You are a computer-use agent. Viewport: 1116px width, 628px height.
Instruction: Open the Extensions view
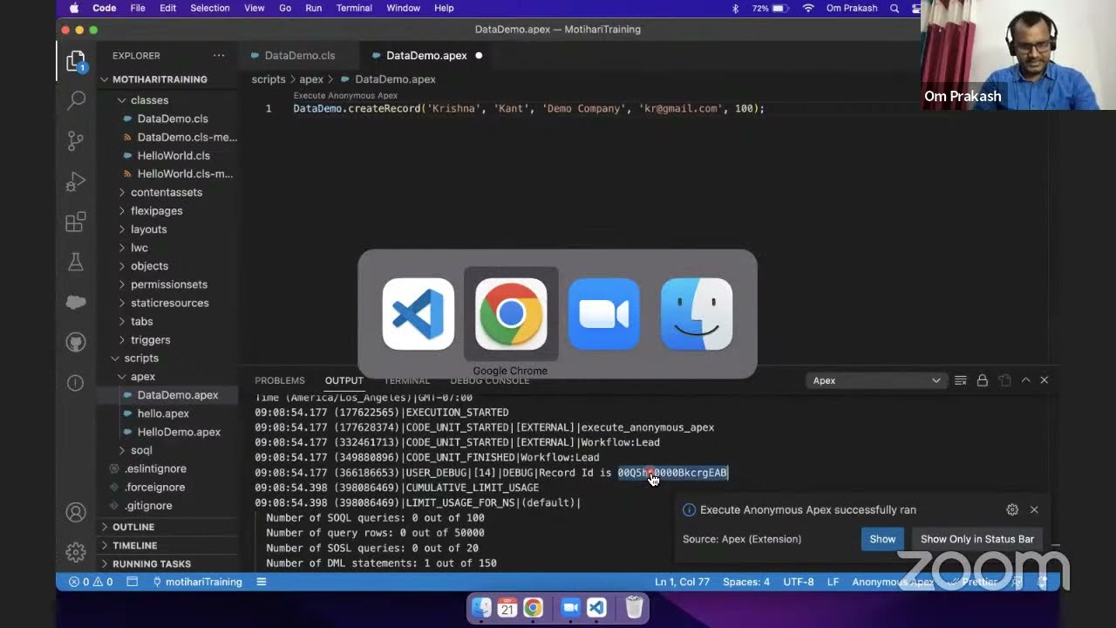[x=76, y=222]
